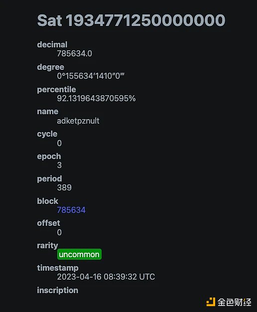
Task: Click the percentile value 92.1319643870595%
Action: pyautogui.click(x=96, y=98)
